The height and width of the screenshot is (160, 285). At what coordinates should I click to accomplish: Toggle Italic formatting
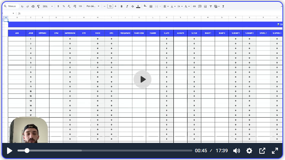(127, 6)
